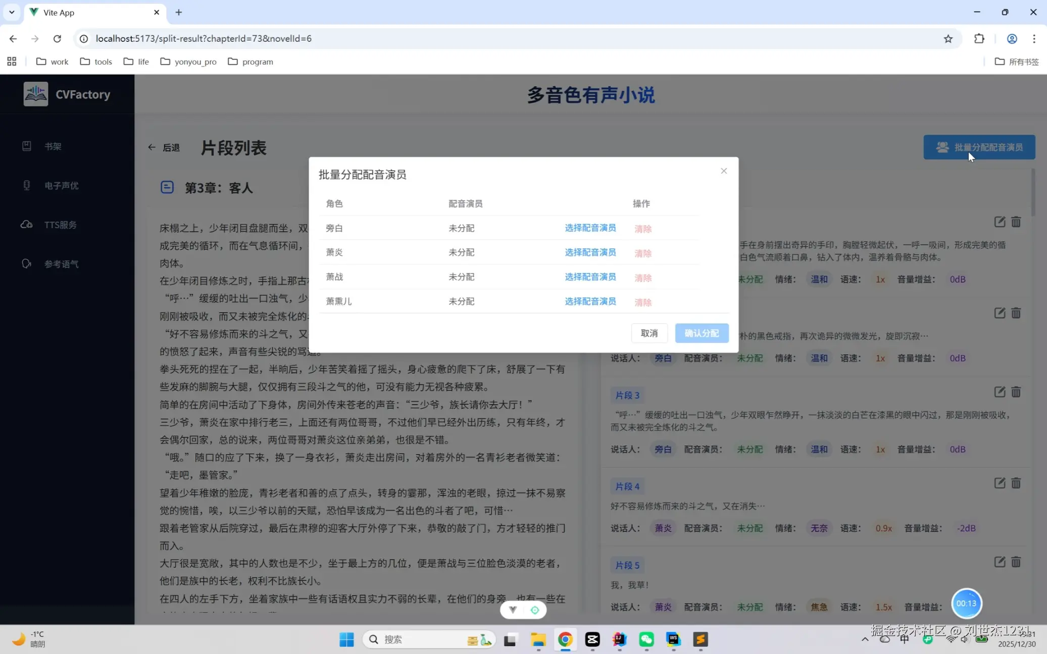Image resolution: width=1047 pixels, height=654 pixels.
Task: Clear assignment for 萧薰儿 role
Action: pos(642,302)
